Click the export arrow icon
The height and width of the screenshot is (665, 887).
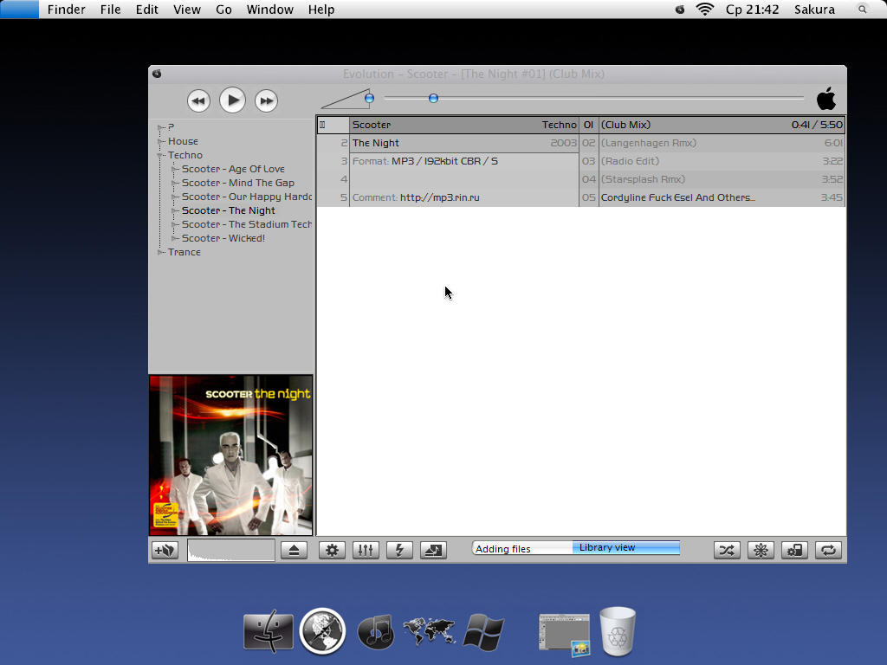coord(433,550)
